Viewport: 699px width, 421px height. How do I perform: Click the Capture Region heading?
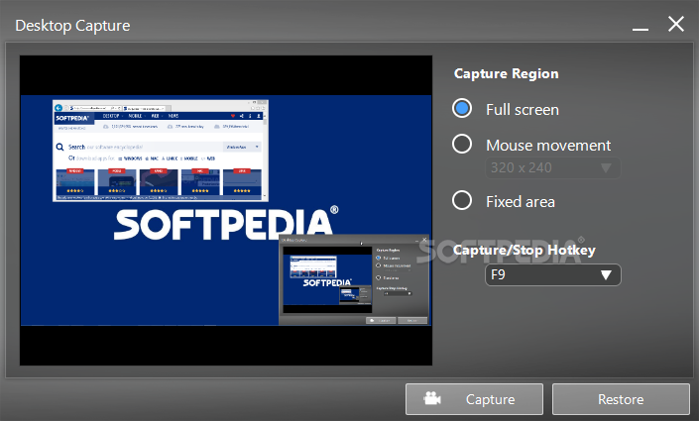(506, 73)
